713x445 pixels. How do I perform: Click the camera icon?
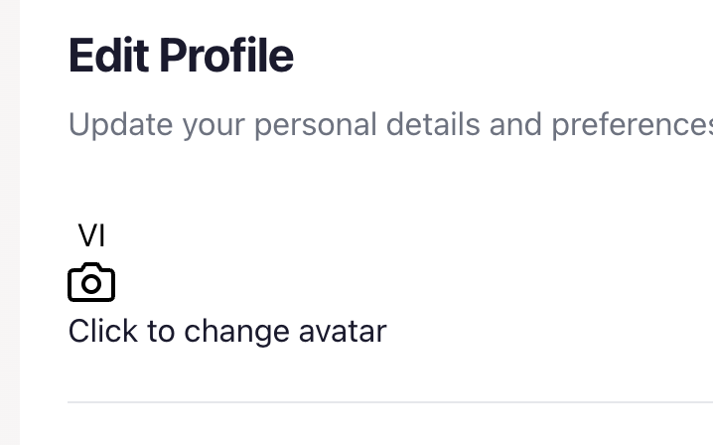click(91, 283)
